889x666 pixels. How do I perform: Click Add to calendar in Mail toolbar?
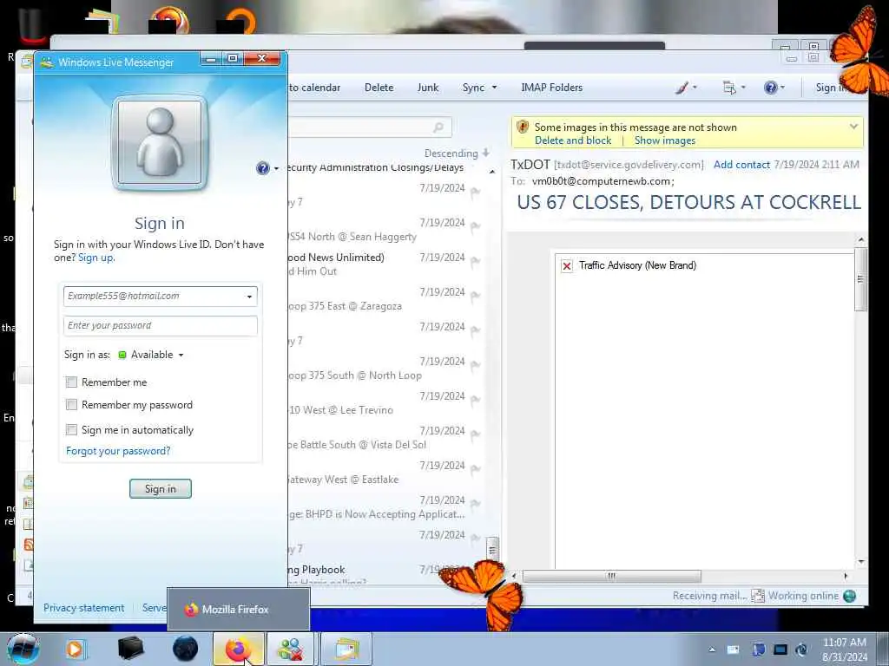(x=314, y=88)
